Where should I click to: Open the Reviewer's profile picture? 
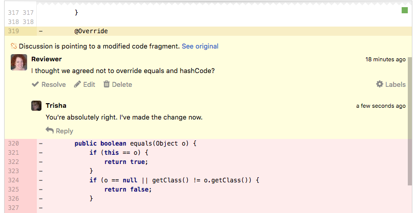point(19,62)
